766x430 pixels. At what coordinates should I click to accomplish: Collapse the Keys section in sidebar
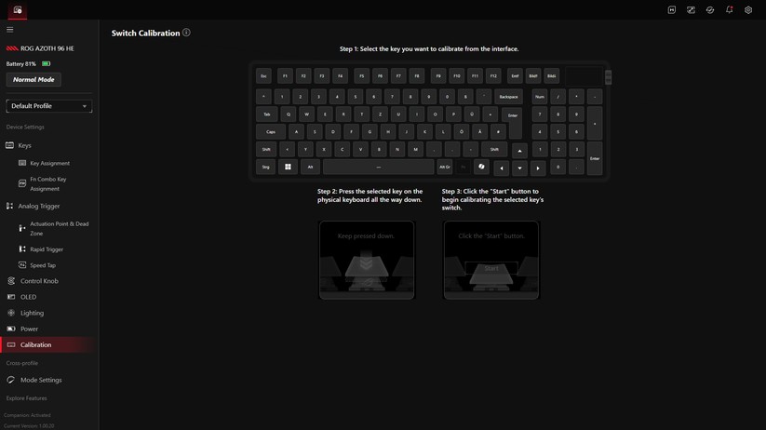(24, 145)
